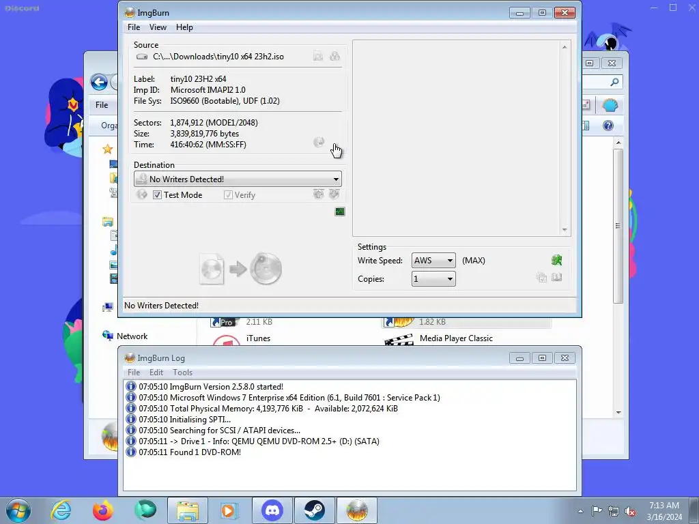Screen dimensions: 699x524
Task: Open the ImgBurn Log Edit menu
Action: [156, 372]
